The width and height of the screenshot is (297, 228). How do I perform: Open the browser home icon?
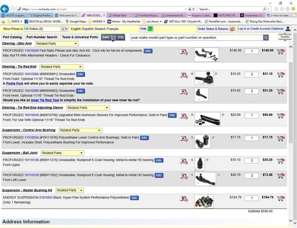[276, 9]
